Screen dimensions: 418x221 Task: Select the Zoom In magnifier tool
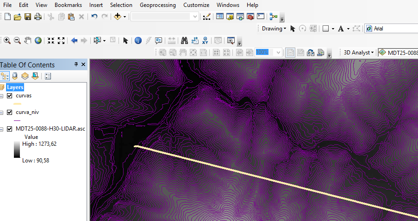[x=7, y=41]
